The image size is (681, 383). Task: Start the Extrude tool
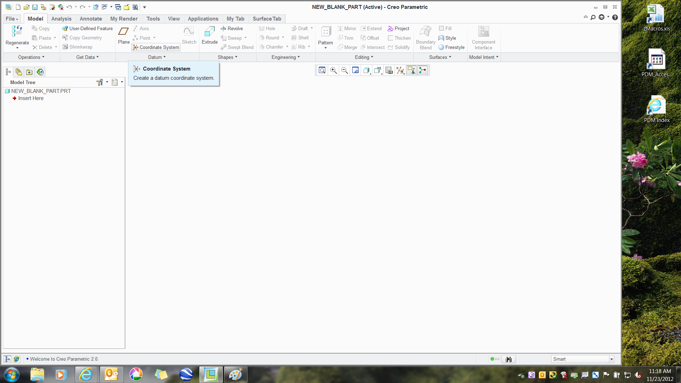[210, 35]
